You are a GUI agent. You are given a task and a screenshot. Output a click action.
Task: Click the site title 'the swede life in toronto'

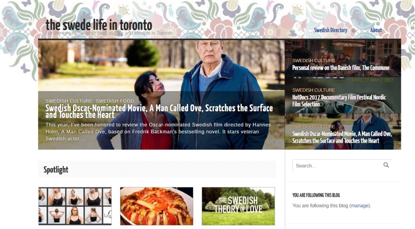[99, 25]
